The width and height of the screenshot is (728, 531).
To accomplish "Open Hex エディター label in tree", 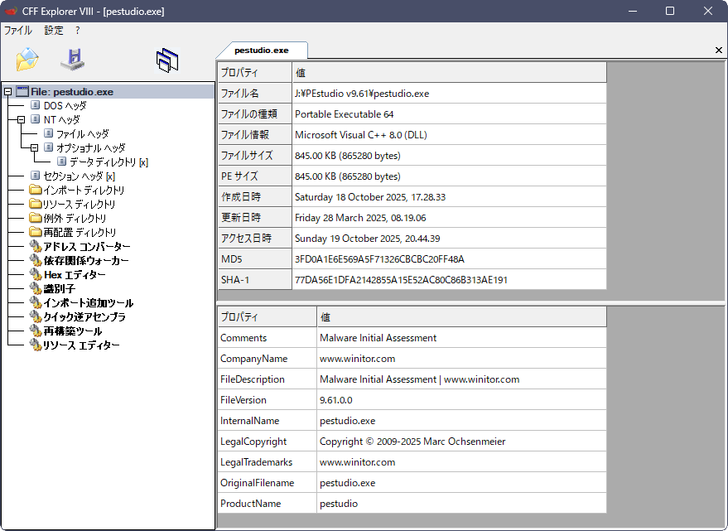I will [75, 274].
